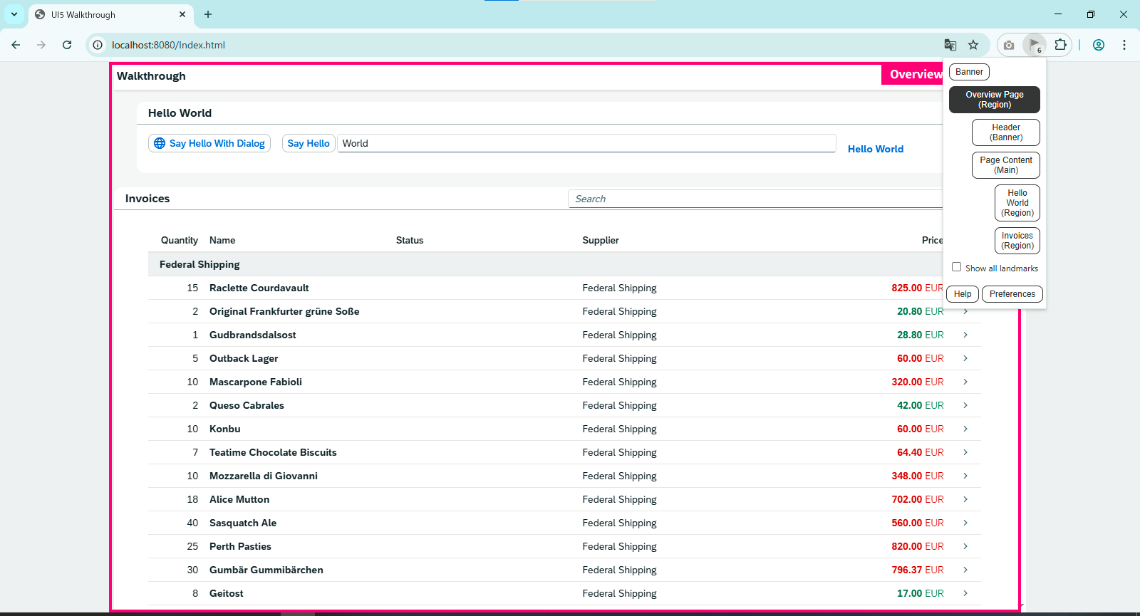Open details arrow for Perth Pasties
This screenshot has width=1140, height=616.
pyautogui.click(x=965, y=546)
